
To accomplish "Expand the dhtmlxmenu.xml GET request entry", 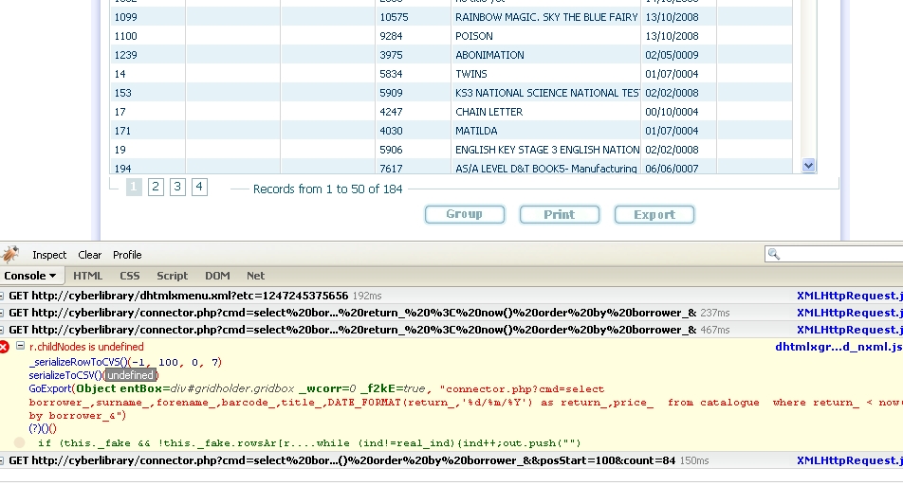I will pos(2,296).
